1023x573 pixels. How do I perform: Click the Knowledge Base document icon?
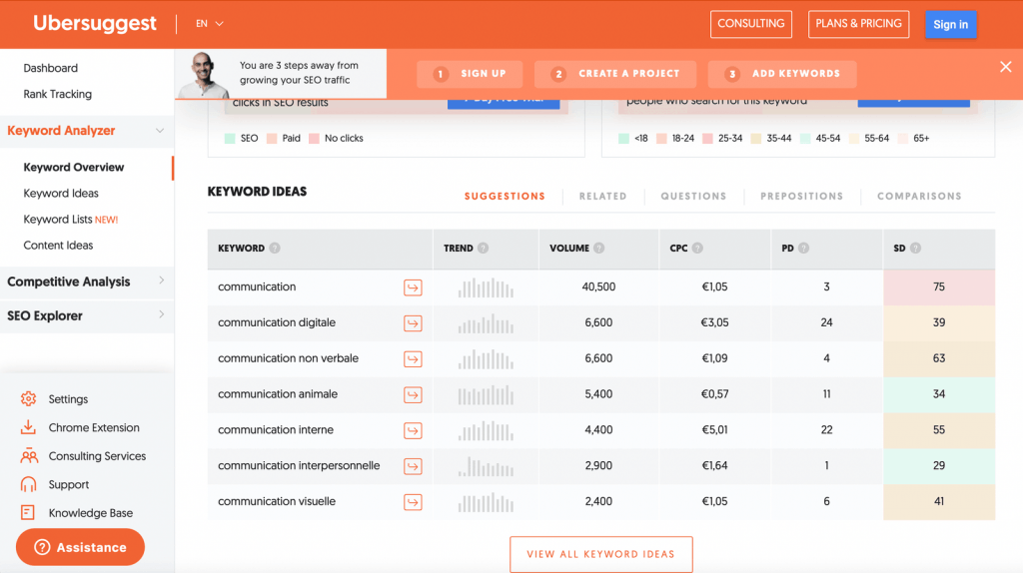tap(27, 513)
